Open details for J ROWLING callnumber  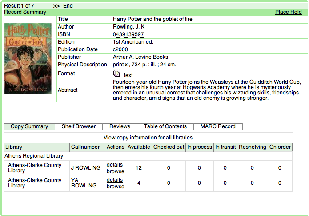coord(115,165)
